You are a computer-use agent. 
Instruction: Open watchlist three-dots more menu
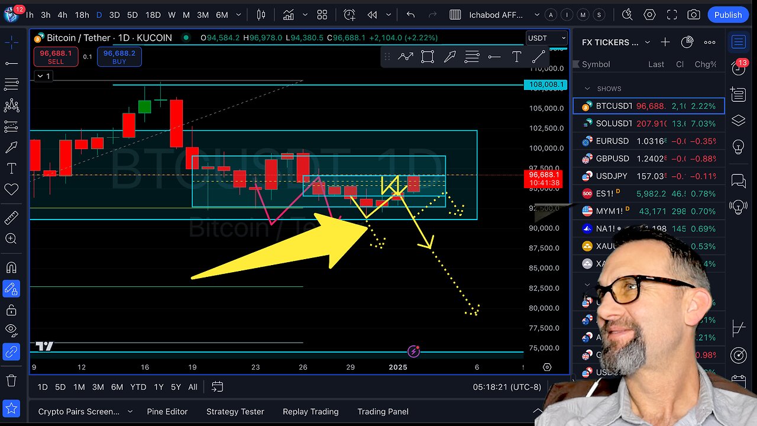[710, 42]
